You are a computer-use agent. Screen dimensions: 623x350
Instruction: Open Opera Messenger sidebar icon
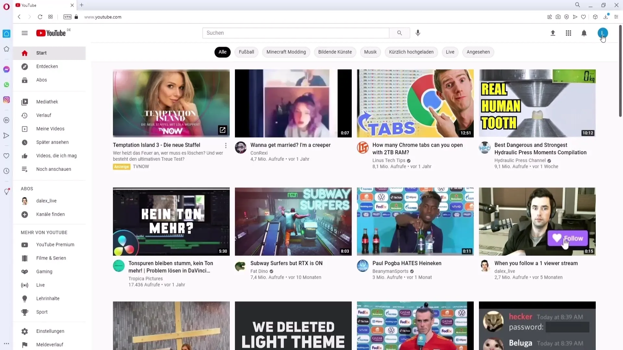point(6,69)
